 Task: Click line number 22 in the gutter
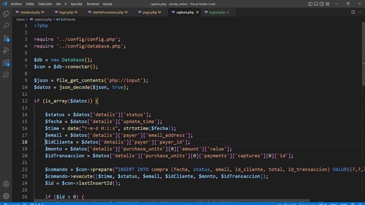25,170
